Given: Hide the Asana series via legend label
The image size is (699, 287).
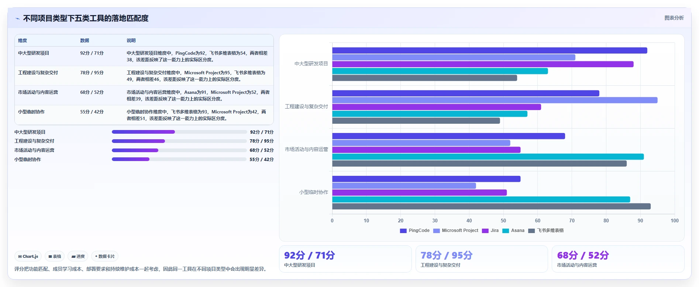Looking at the screenshot, I should (x=517, y=230).
